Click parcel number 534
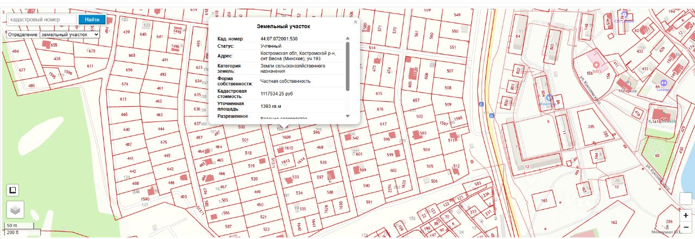Image resolution: width=695 pixels, height=239 pixels. click(299, 192)
